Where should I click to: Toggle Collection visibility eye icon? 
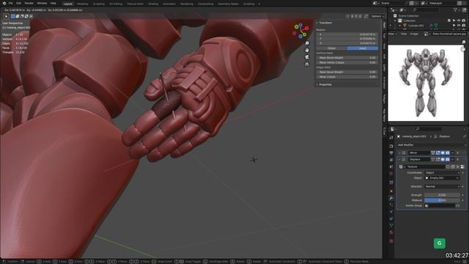point(459,21)
